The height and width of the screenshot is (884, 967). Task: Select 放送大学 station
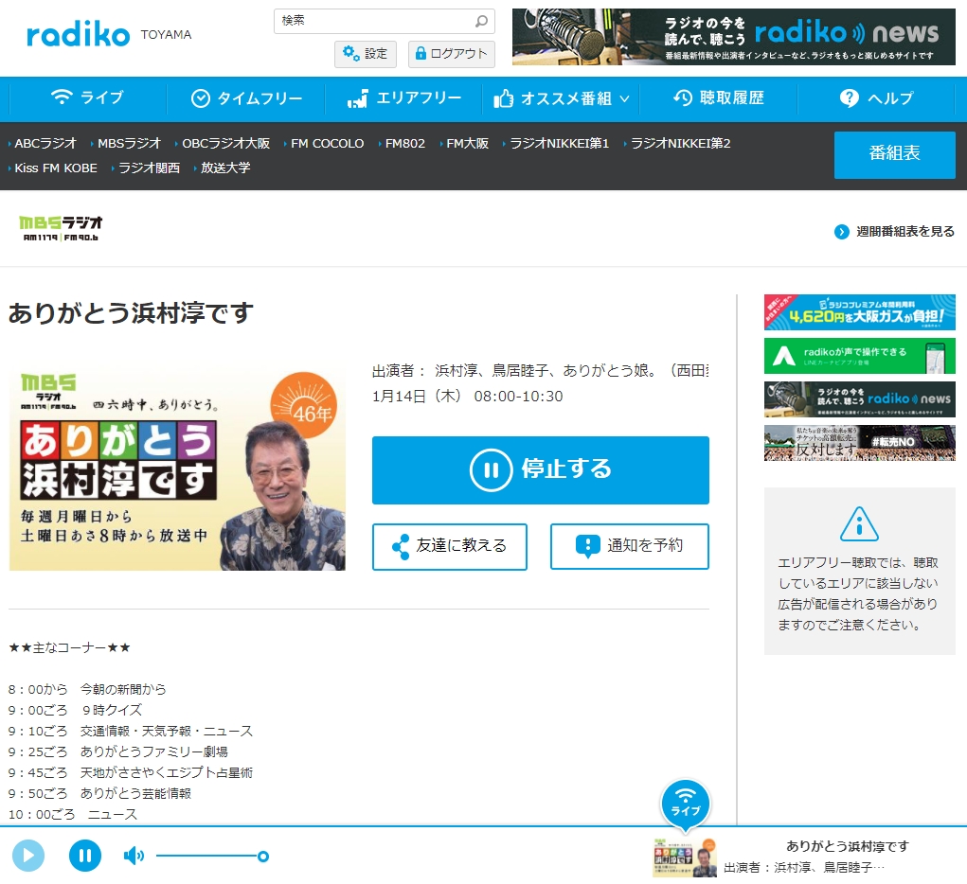225,168
